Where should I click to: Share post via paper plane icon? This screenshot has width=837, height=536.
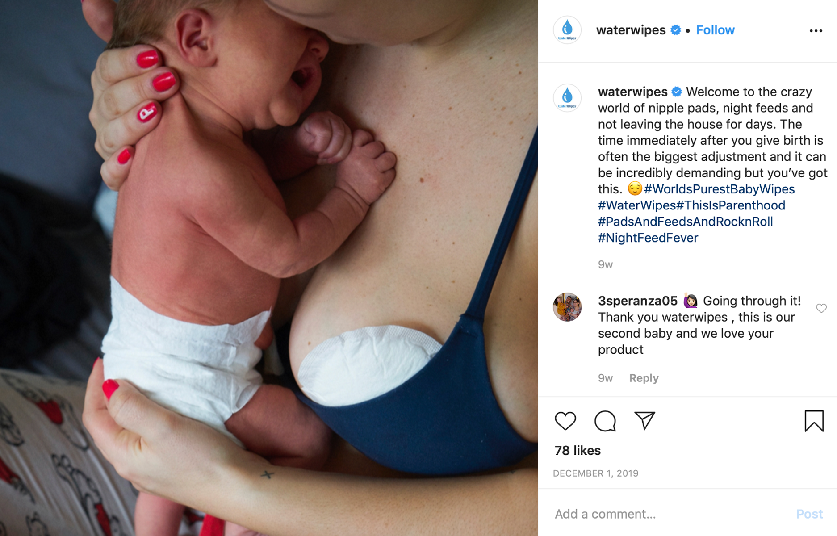coord(644,421)
